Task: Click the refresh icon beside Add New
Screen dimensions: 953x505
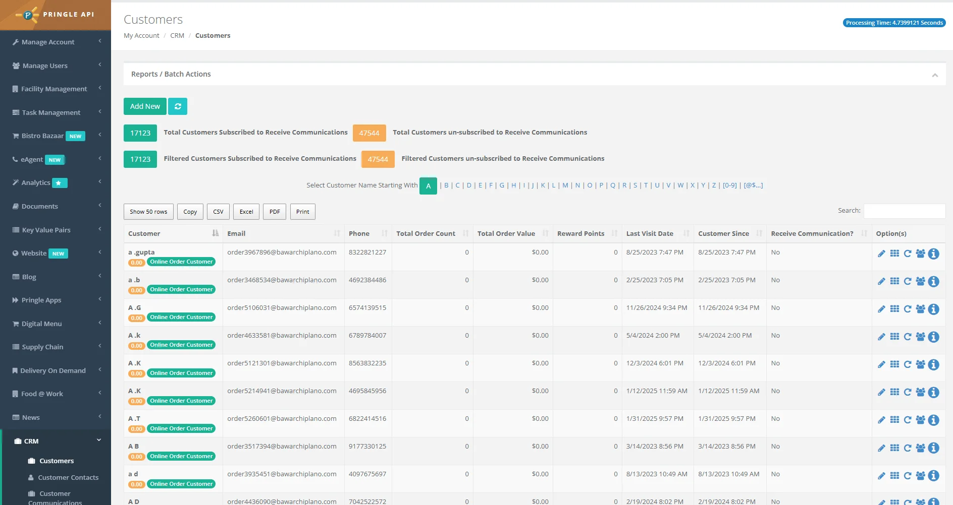Action: pyautogui.click(x=178, y=106)
